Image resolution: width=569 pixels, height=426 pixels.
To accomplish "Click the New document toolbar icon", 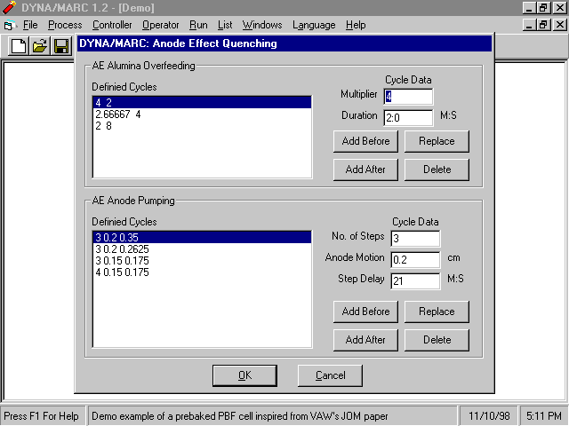I will tap(19, 46).
